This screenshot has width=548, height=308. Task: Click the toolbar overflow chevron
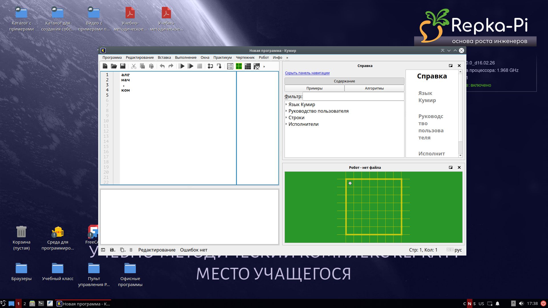264,66
